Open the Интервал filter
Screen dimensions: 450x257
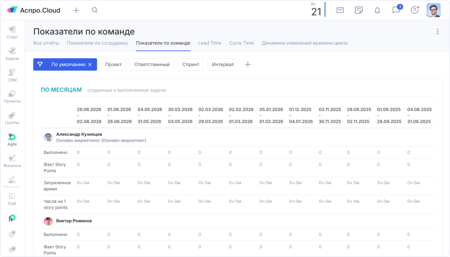pyautogui.click(x=223, y=65)
